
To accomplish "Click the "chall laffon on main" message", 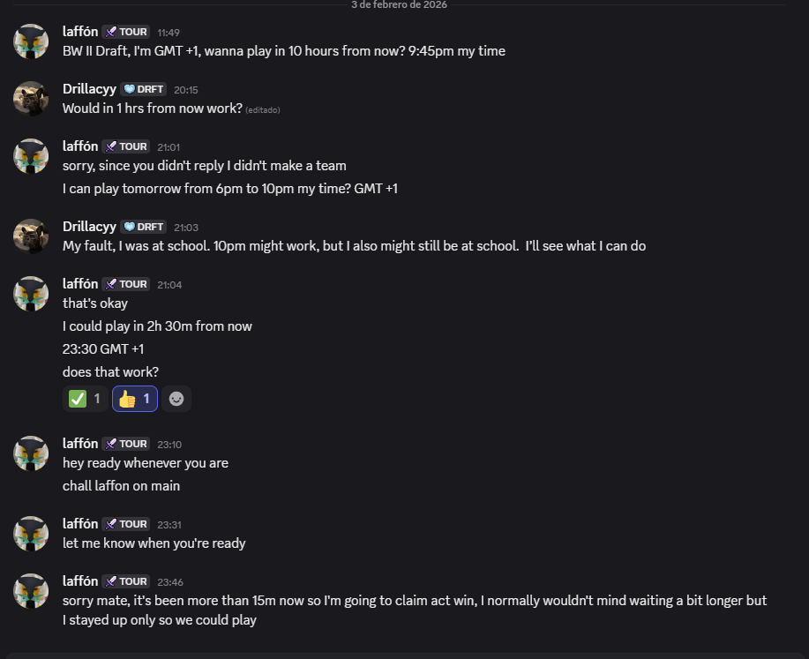I will (x=121, y=486).
